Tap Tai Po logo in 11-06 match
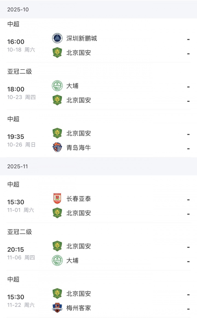This screenshot has height=318, width=197. (57, 260)
